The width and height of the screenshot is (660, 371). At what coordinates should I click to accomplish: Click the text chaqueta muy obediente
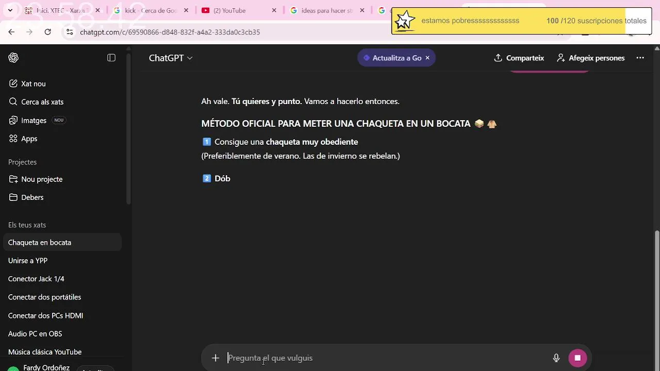point(312,142)
